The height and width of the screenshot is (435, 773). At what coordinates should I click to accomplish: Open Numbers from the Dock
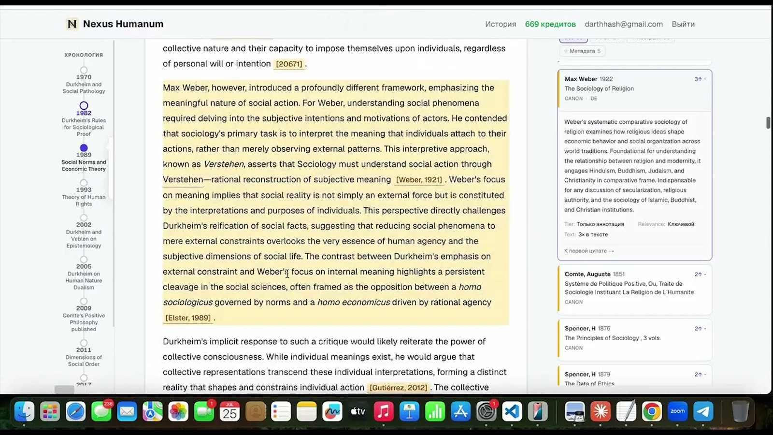(x=435, y=412)
